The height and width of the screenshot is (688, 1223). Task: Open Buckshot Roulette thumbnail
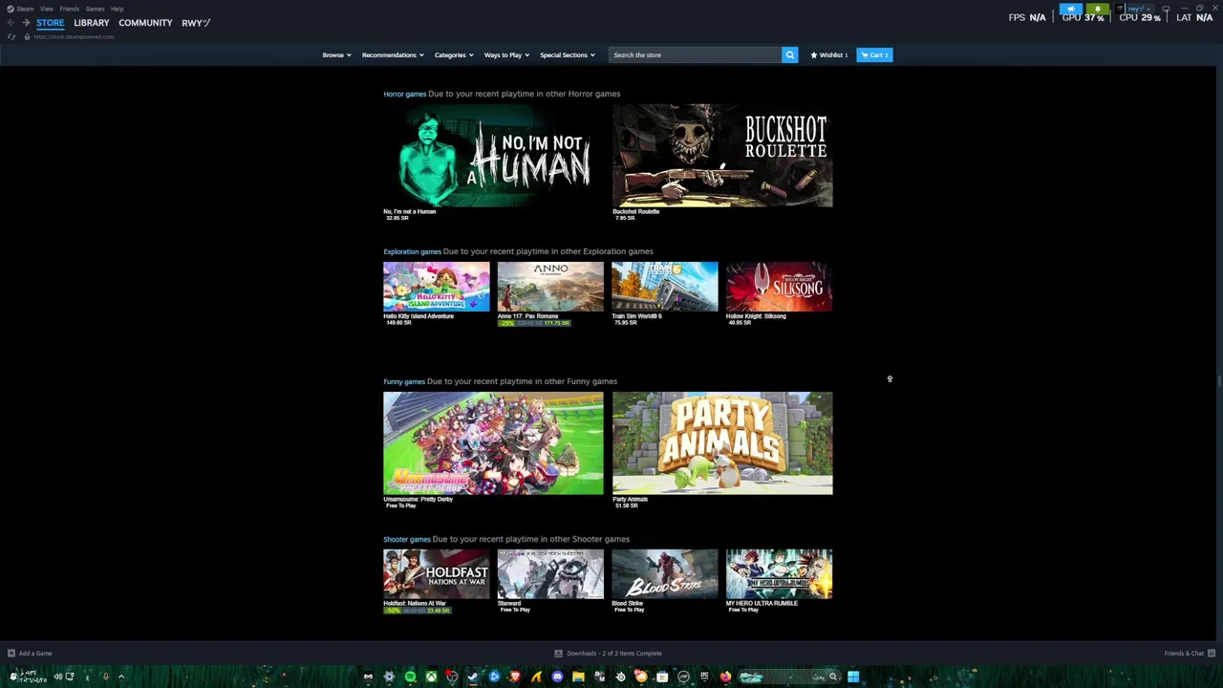[722, 156]
